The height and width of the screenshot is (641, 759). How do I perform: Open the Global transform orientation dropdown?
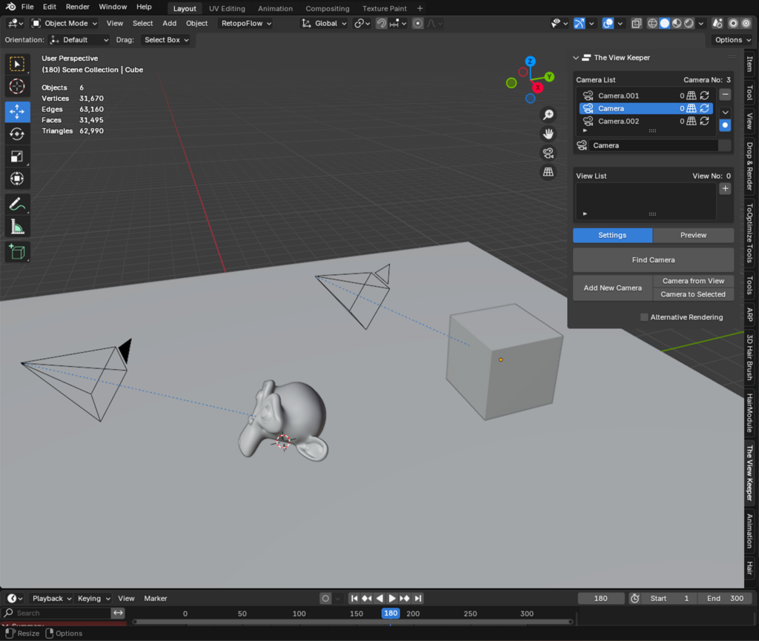click(x=323, y=23)
